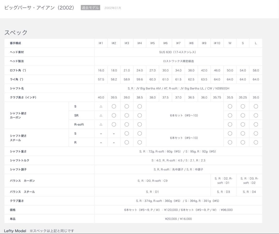Click the ヘッド素材 row label

pyautogui.click(x=17, y=52)
